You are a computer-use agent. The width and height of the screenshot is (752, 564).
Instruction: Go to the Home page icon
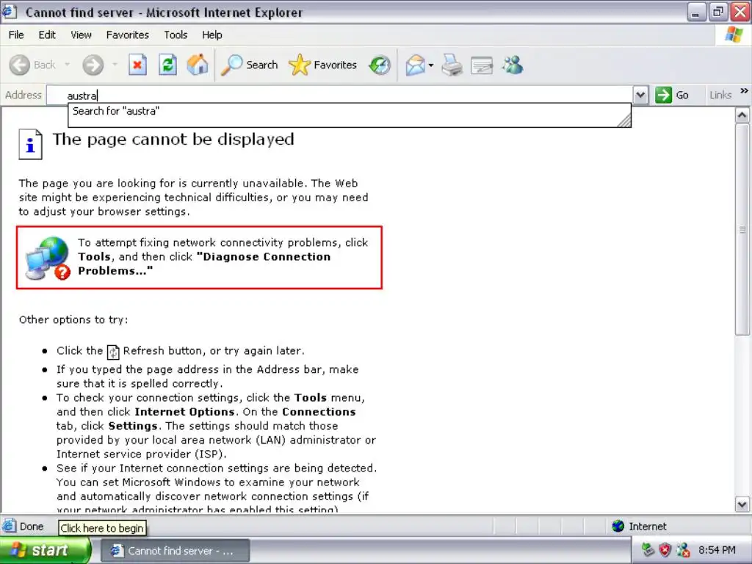click(197, 65)
